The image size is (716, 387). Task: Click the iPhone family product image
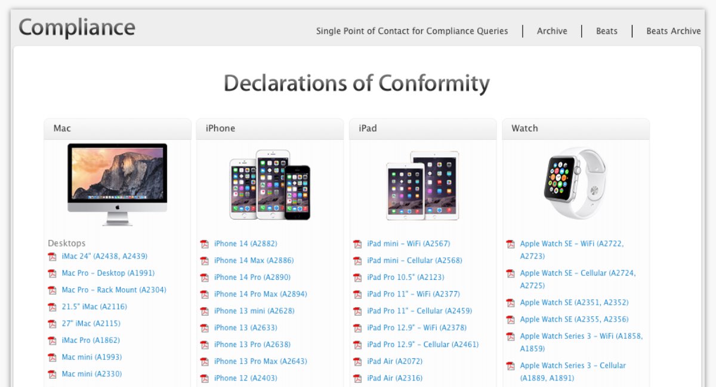(270, 185)
